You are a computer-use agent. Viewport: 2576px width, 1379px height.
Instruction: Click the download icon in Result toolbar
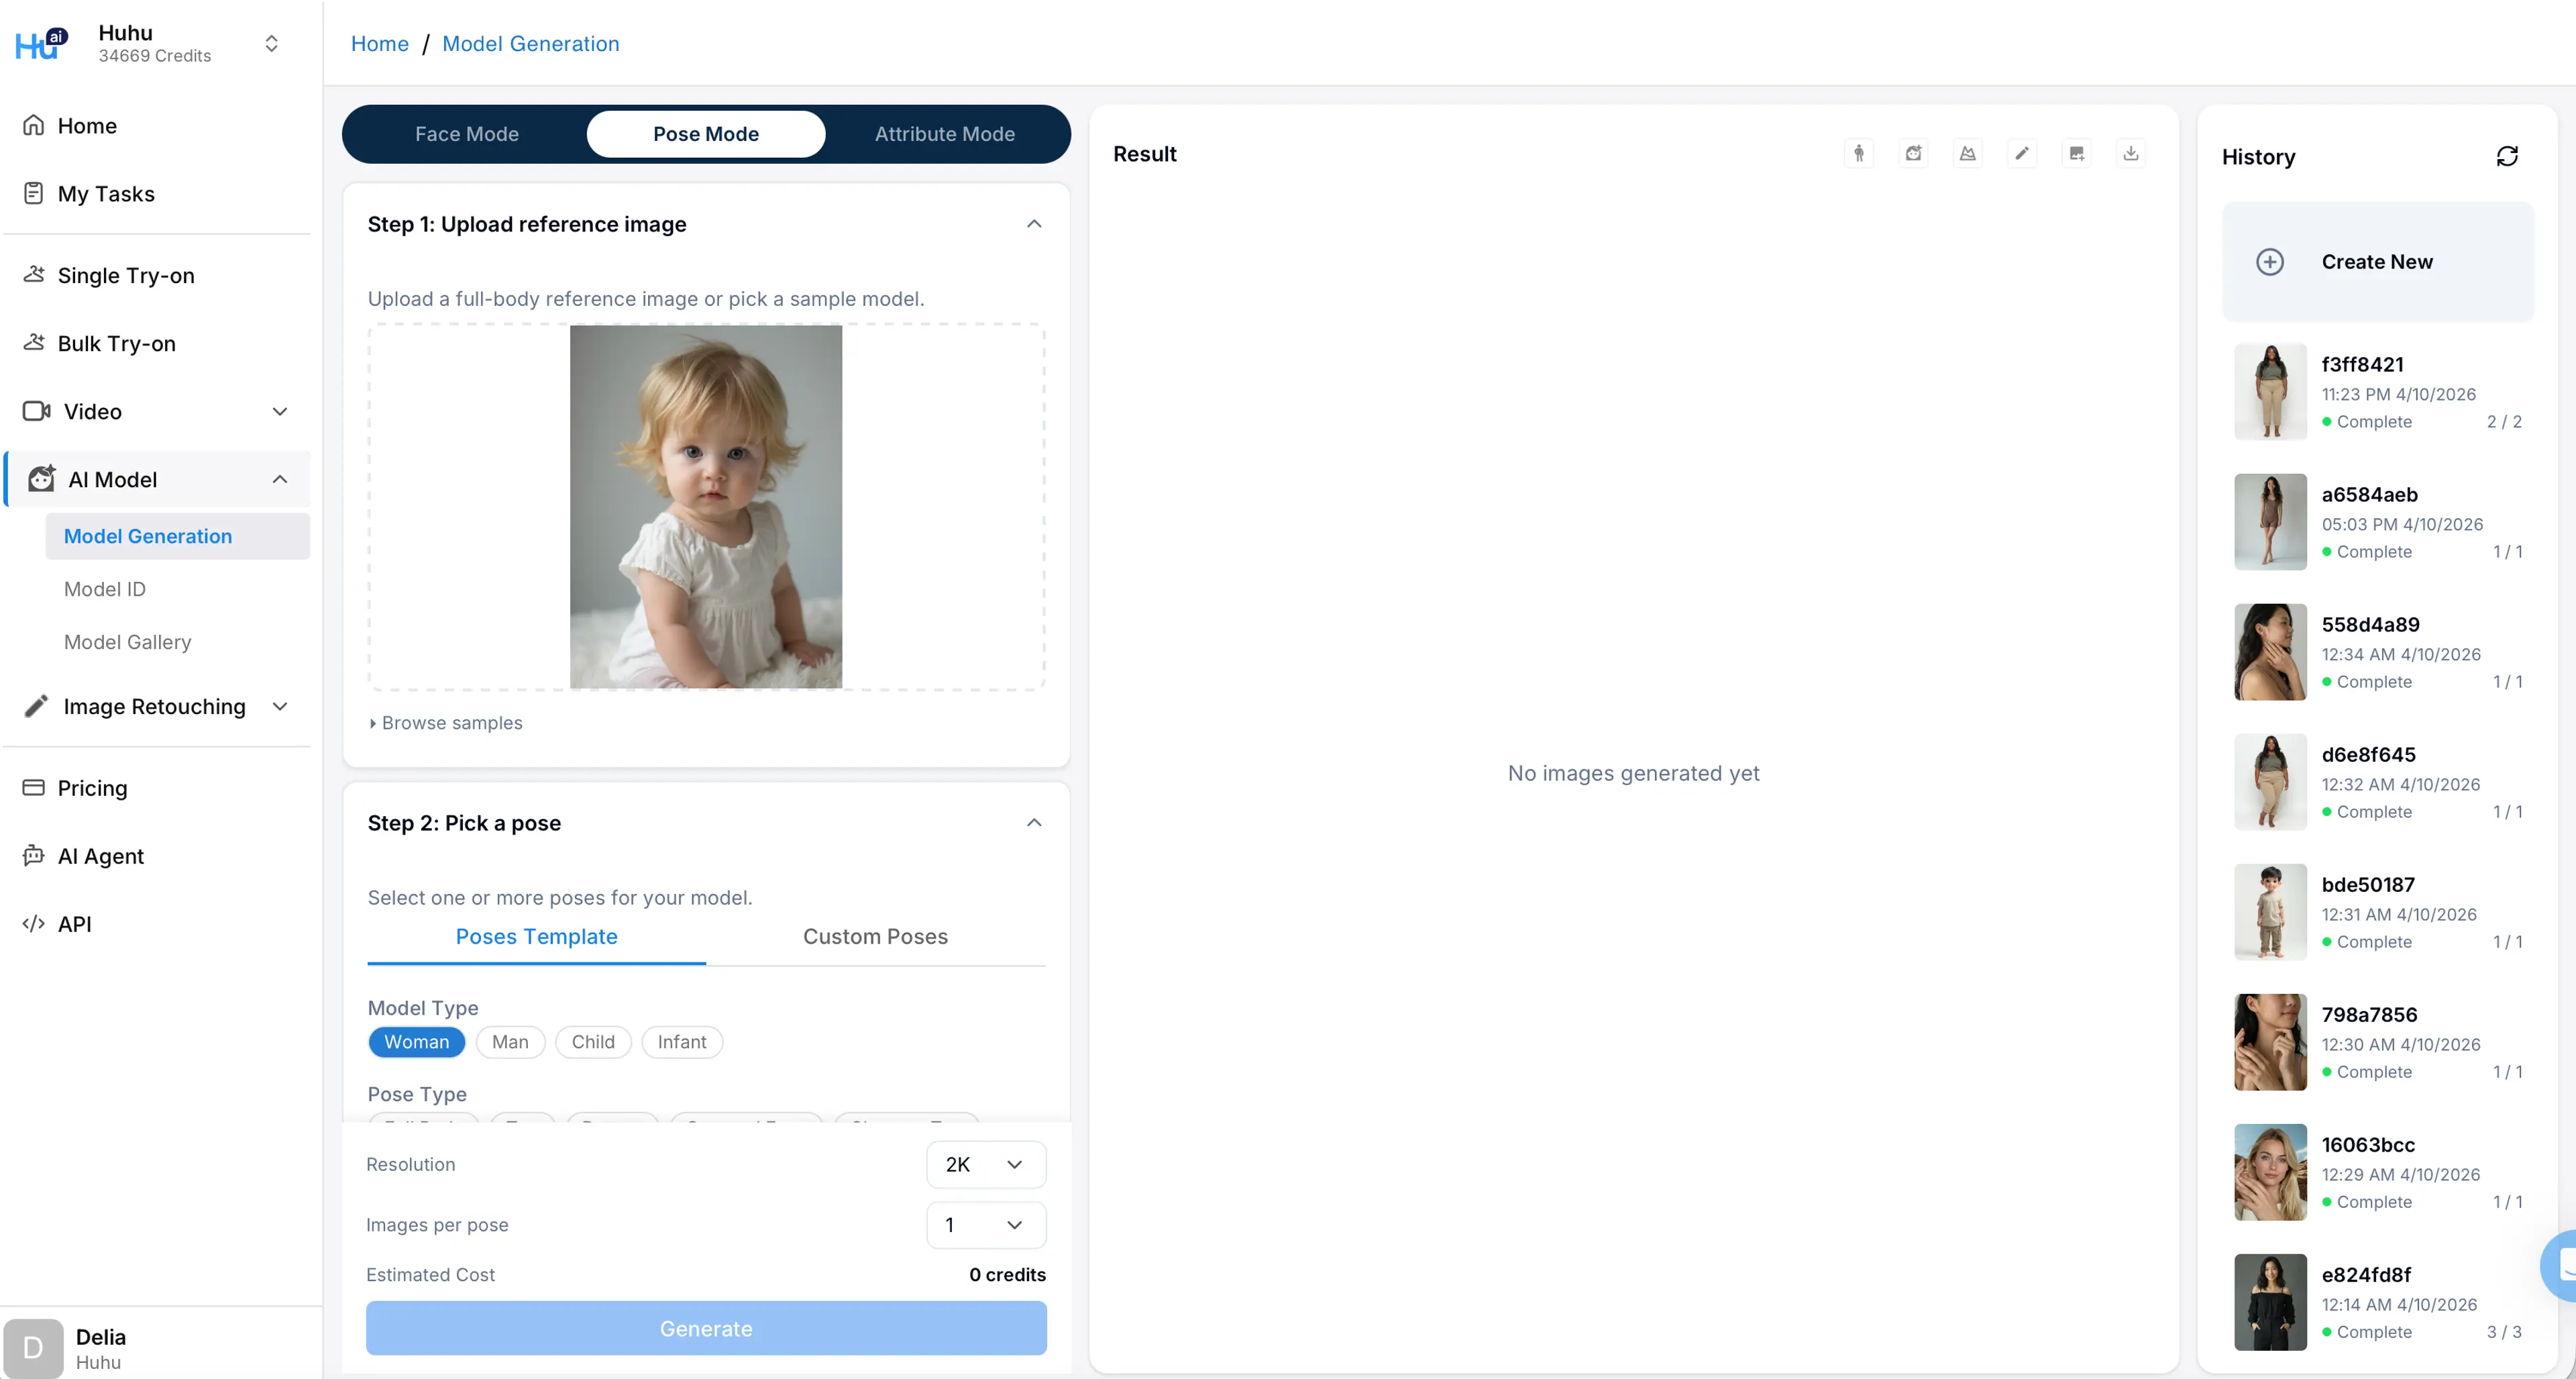[2131, 153]
